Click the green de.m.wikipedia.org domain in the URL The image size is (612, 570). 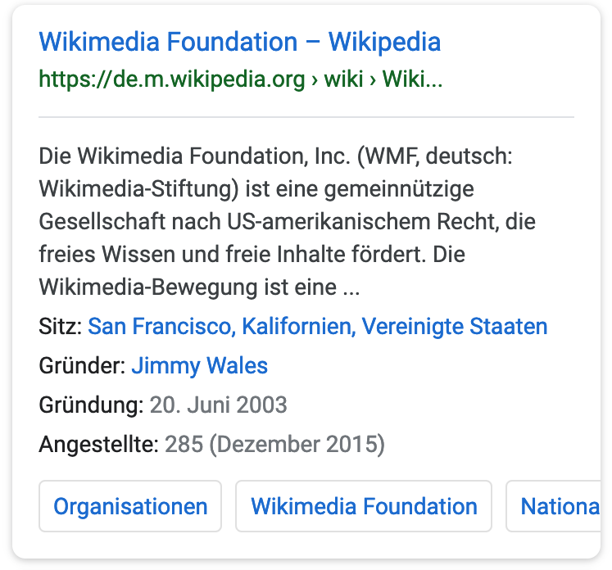171,80
